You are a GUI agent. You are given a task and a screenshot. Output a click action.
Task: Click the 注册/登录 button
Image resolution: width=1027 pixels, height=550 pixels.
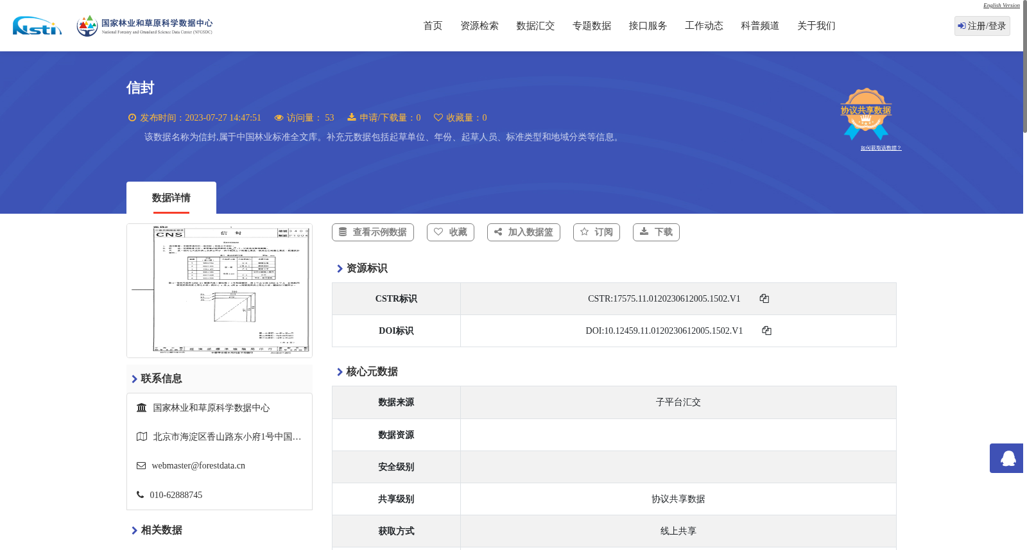(x=982, y=26)
